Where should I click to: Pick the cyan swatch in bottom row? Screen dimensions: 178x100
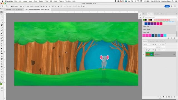165,35
